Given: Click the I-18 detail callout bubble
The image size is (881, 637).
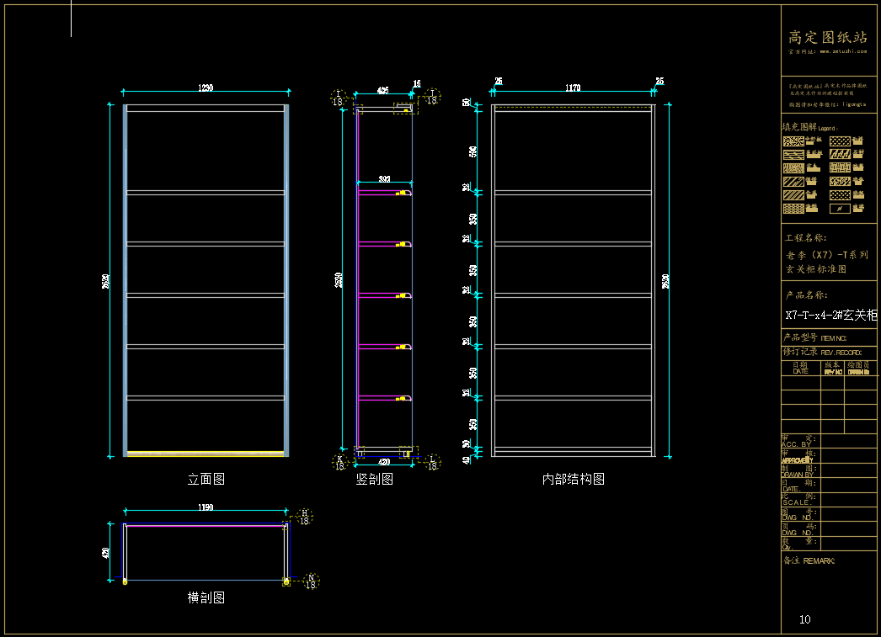Looking at the screenshot, I should tap(339, 98).
